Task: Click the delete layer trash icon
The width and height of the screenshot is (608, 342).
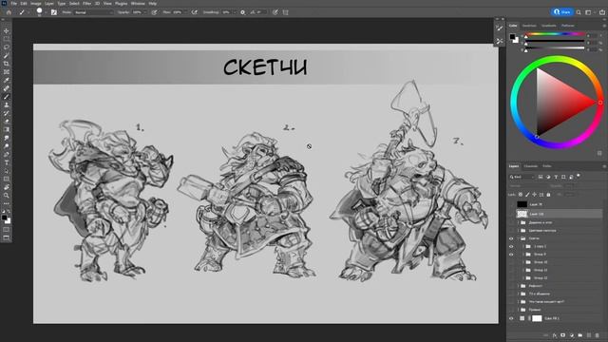Action: point(598,335)
